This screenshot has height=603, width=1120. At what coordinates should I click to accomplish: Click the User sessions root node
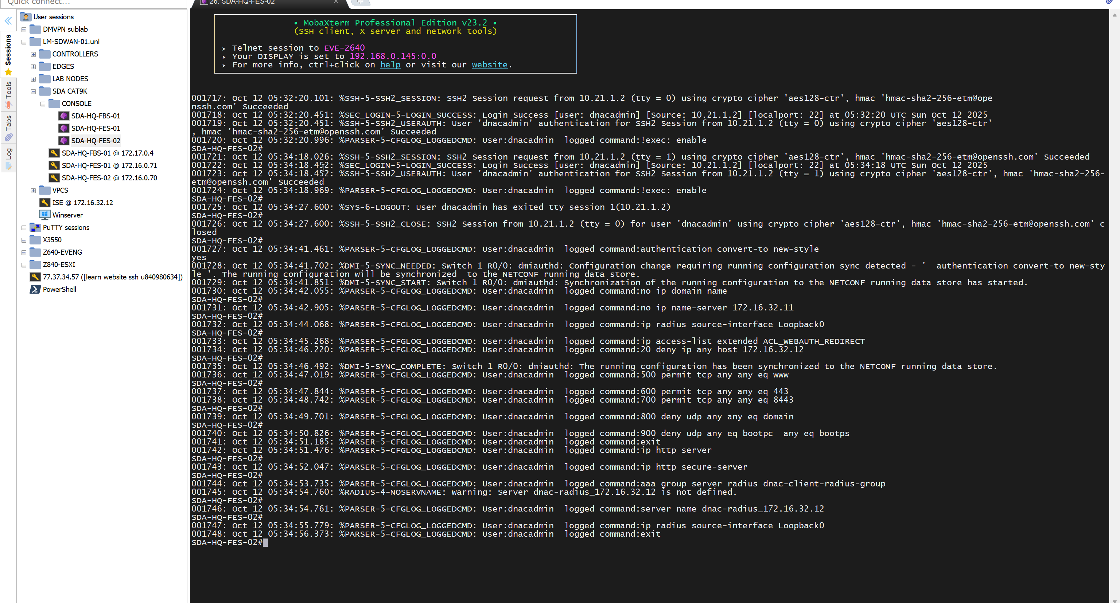click(53, 17)
